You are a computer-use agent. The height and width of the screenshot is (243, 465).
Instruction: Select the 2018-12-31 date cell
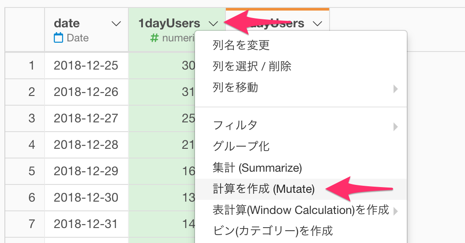tap(86, 224)
